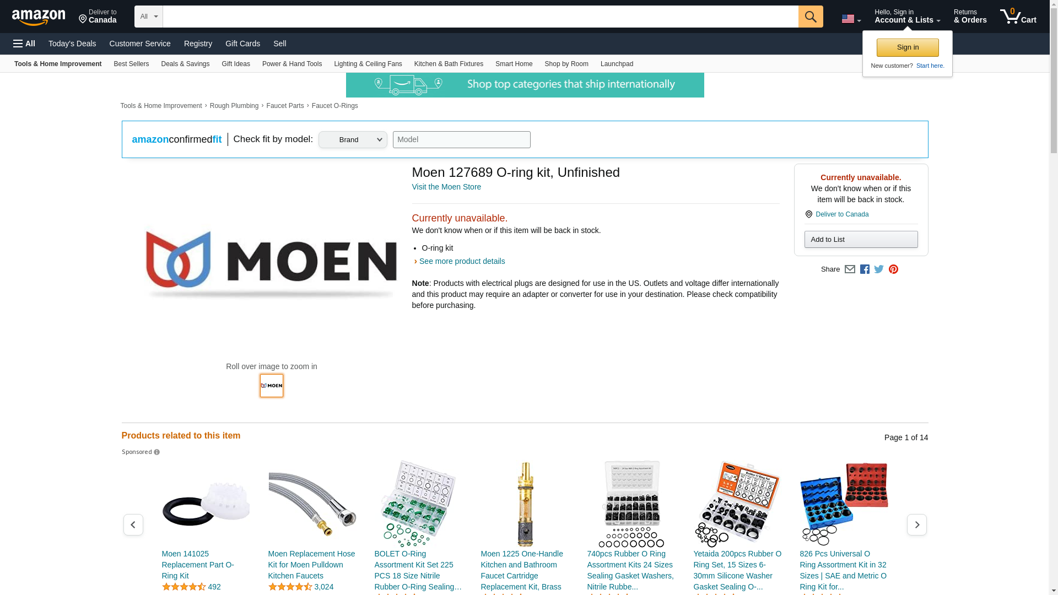Click the Add to List button

[861, 239]
